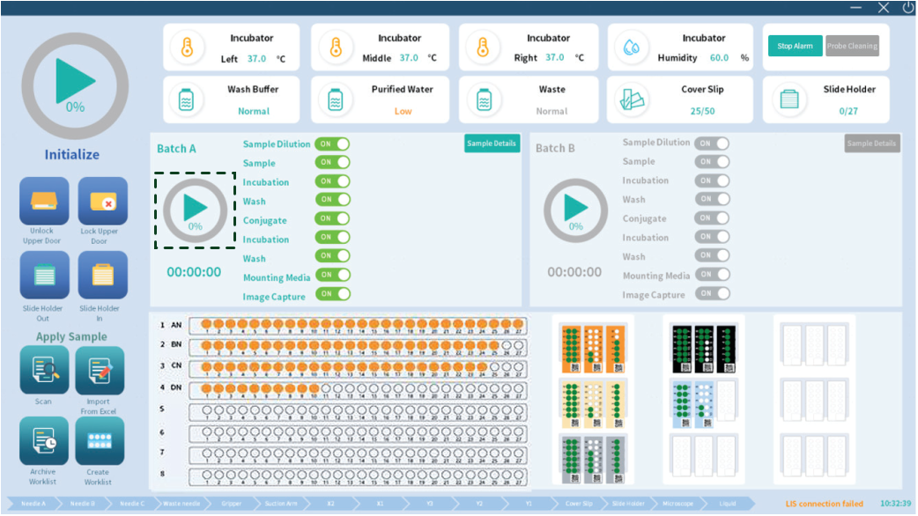Click the Unlock Upper Door icon

[x=44, y=202]
